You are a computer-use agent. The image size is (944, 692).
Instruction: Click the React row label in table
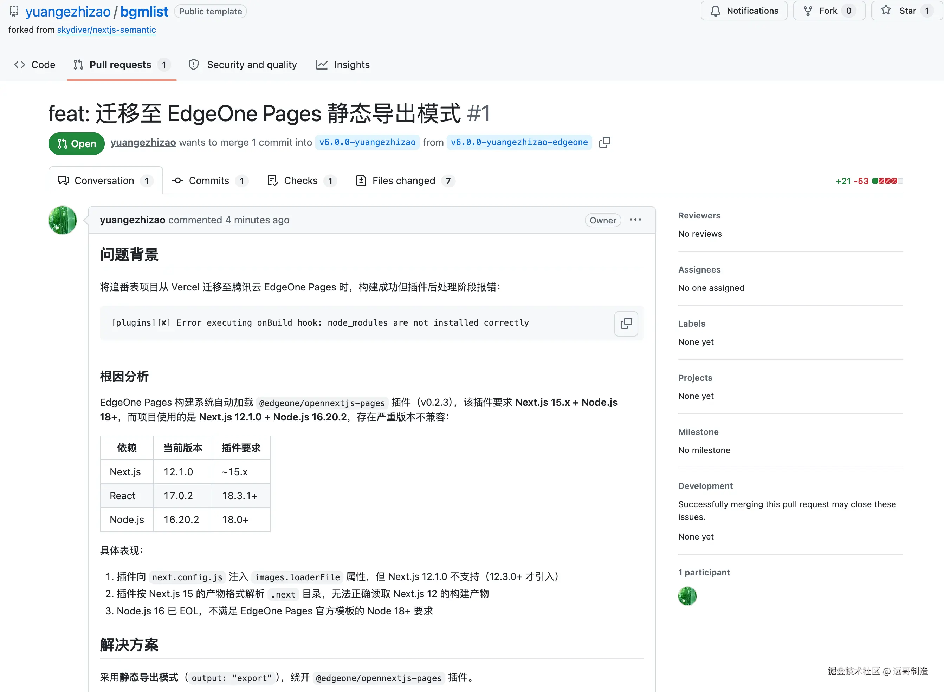[x=122, y=496]
